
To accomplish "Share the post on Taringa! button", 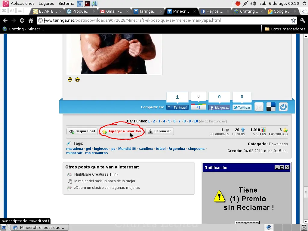I will tap(177, 107).
